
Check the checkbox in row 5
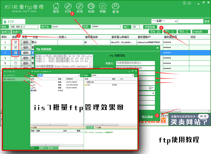[16, 63]
